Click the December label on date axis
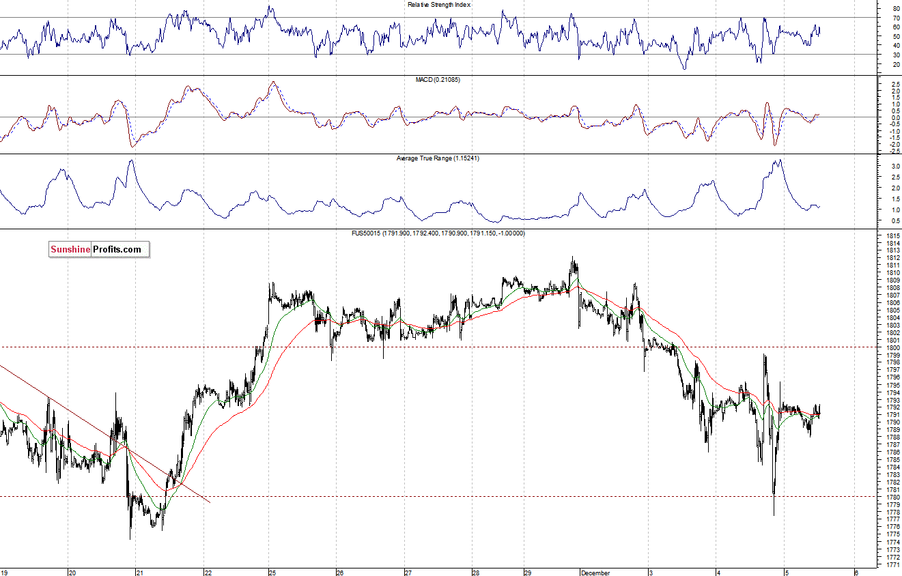The height and width of the screenshot is (576, 902). (597, 573)
